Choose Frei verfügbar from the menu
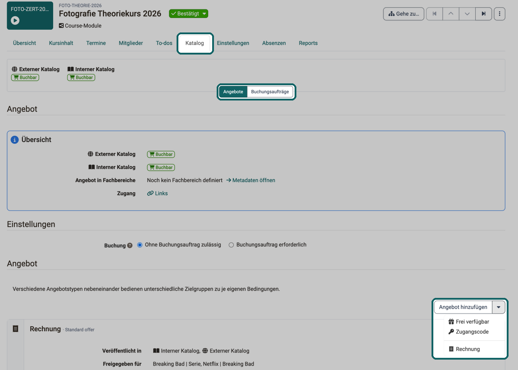This screenshot has height=370, width=518. tap(469, 322)
